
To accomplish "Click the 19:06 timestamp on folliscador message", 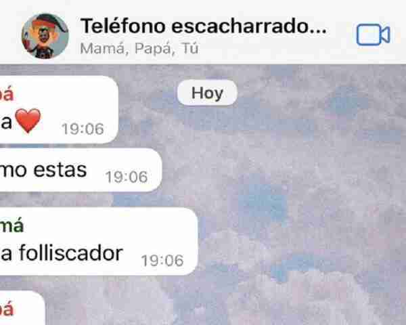I will [162, 261].
